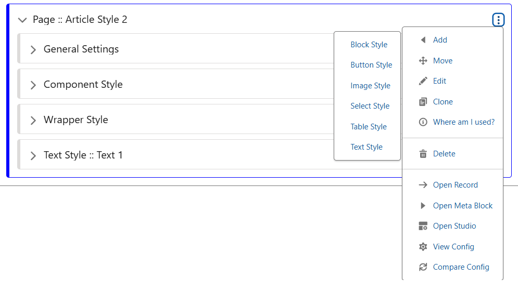This screenshot has width=518, height=292.
Task: Click the Where am I used info icon
Action: [x=423, y=123]
